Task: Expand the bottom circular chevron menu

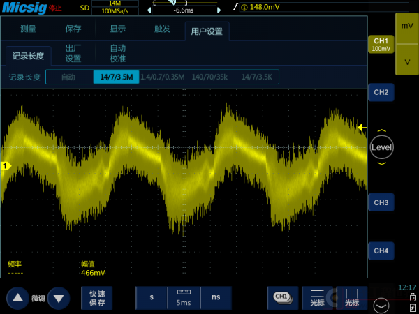Action: pyautogui.click(x=381, y=306)
